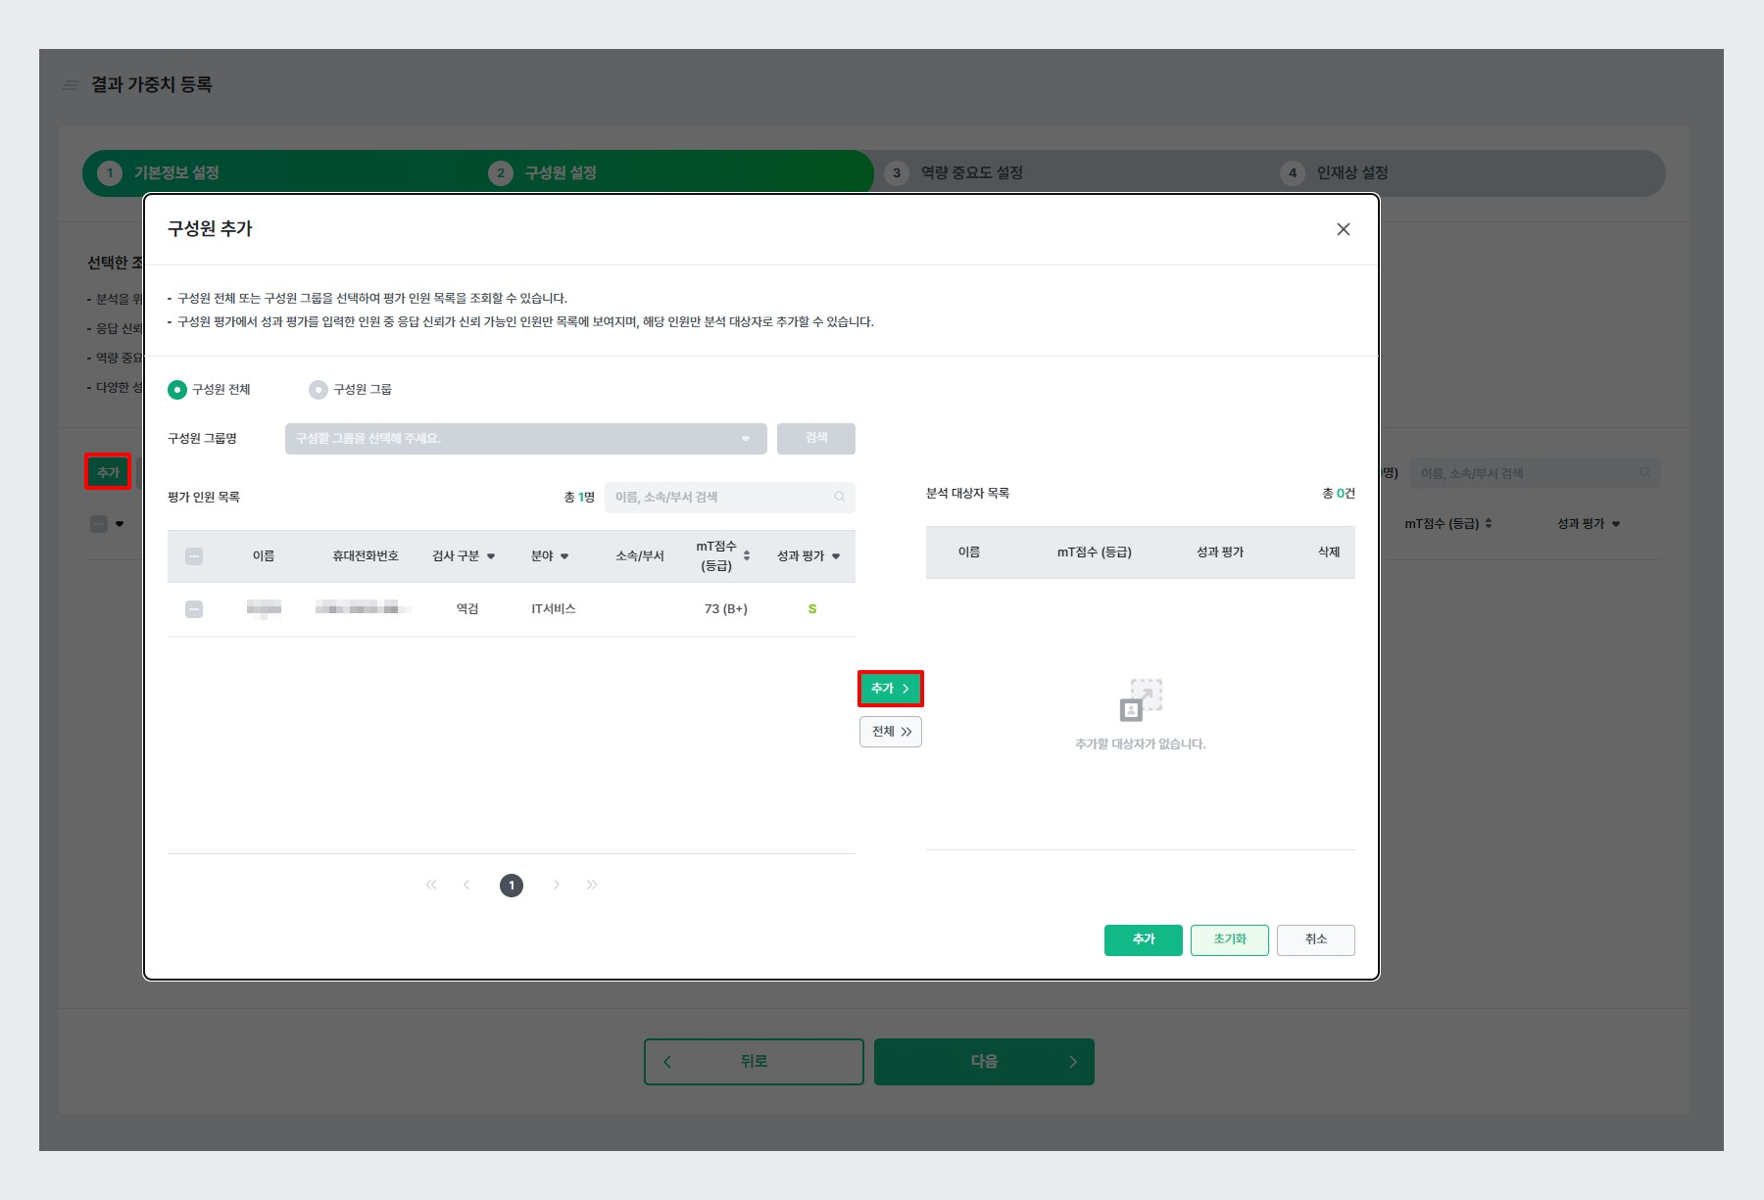Select the 구성원 전체 radio option

click(177, 390)
